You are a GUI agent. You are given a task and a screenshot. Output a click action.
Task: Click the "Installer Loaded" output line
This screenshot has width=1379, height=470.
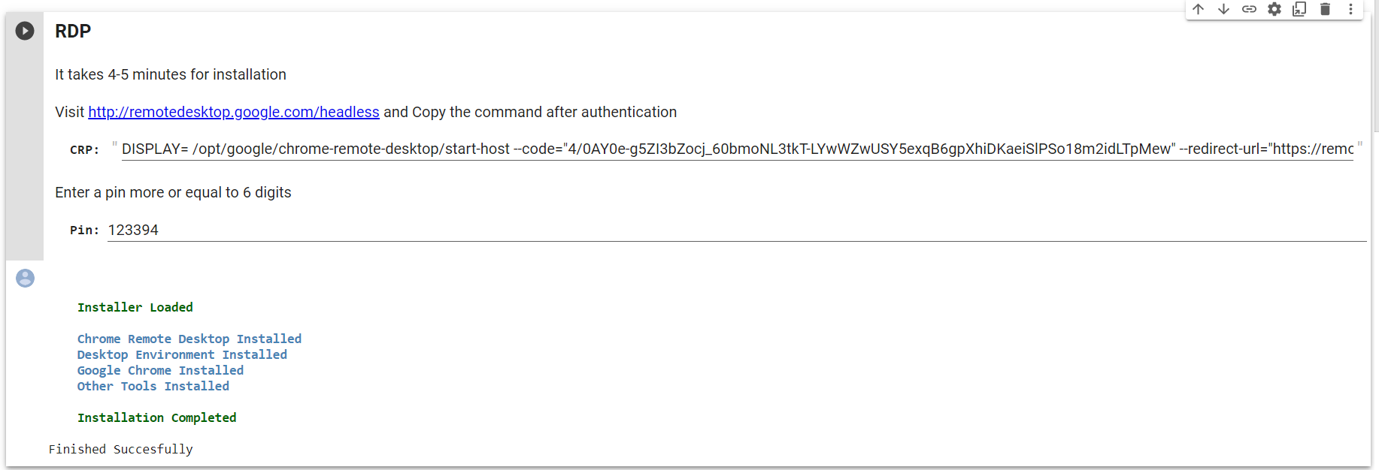pos(135,307)
